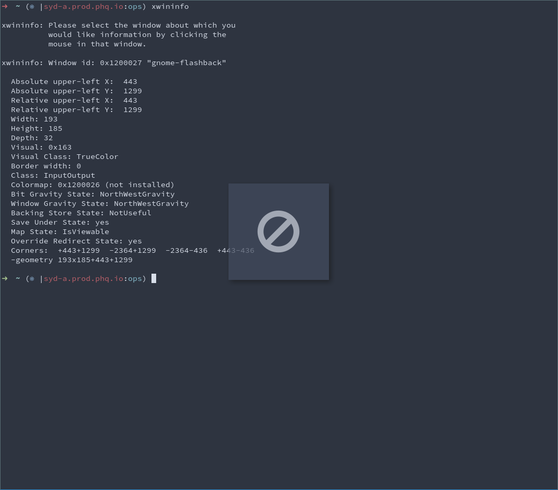Click the terminal cursor block

(x=154, y=278)
